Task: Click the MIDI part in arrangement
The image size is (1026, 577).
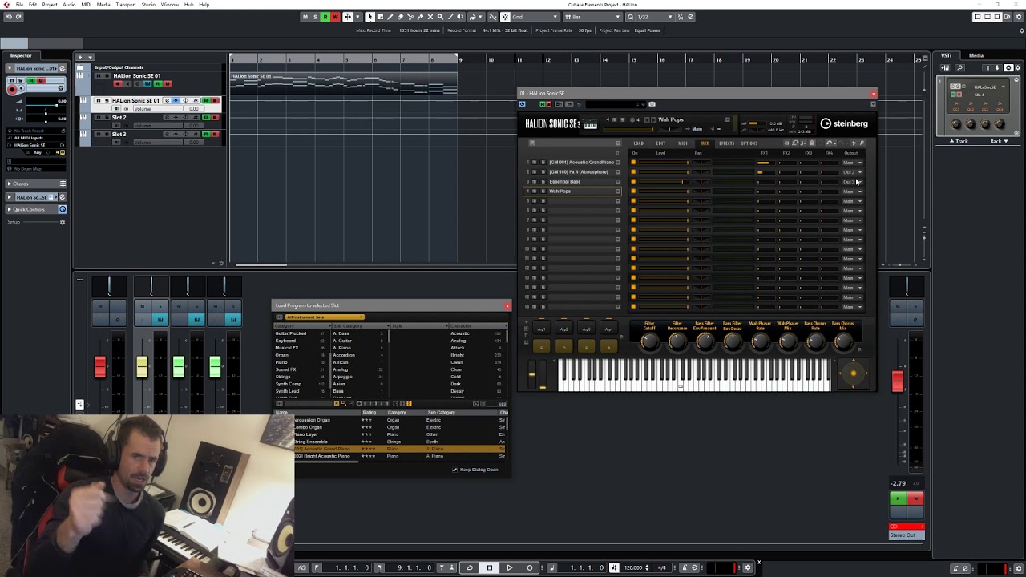Action: (344, 84)
